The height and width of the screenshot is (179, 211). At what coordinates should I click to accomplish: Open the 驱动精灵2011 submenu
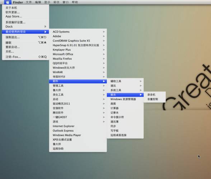point(78,104)
